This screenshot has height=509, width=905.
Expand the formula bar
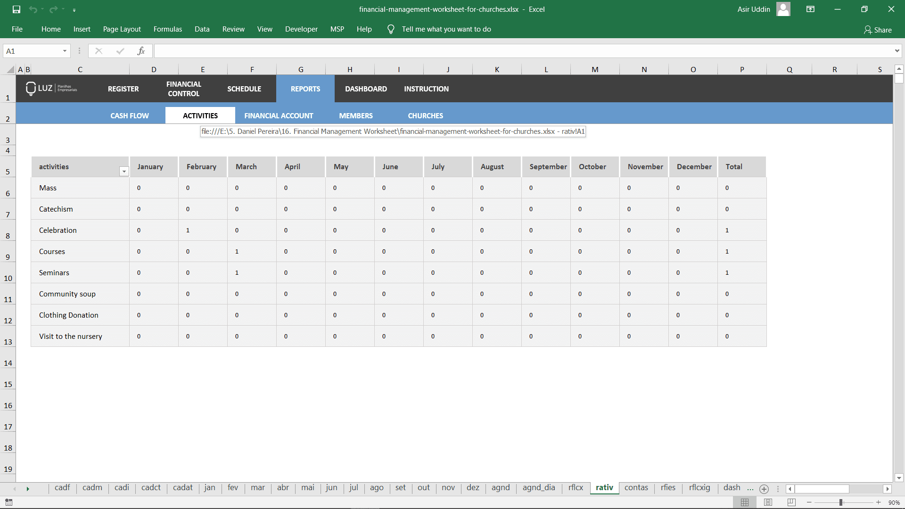point(897,51)
